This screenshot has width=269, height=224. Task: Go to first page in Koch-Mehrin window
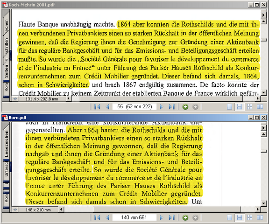(97, 107)
